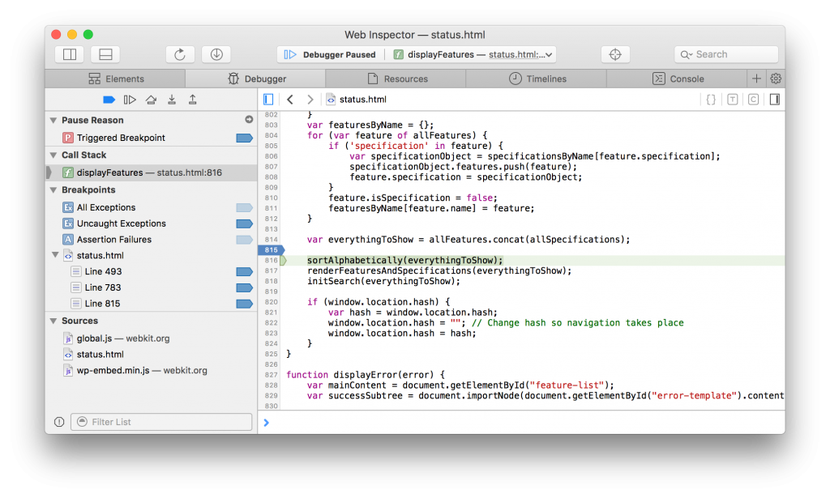Collapse the status.html breakpoints tree
The image size is (830, 498).
(x=53, y=256)
